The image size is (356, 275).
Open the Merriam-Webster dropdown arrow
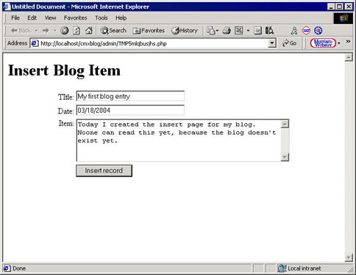(339, 43)
